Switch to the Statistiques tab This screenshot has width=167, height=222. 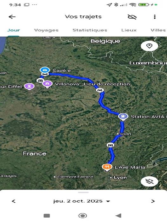90,30
